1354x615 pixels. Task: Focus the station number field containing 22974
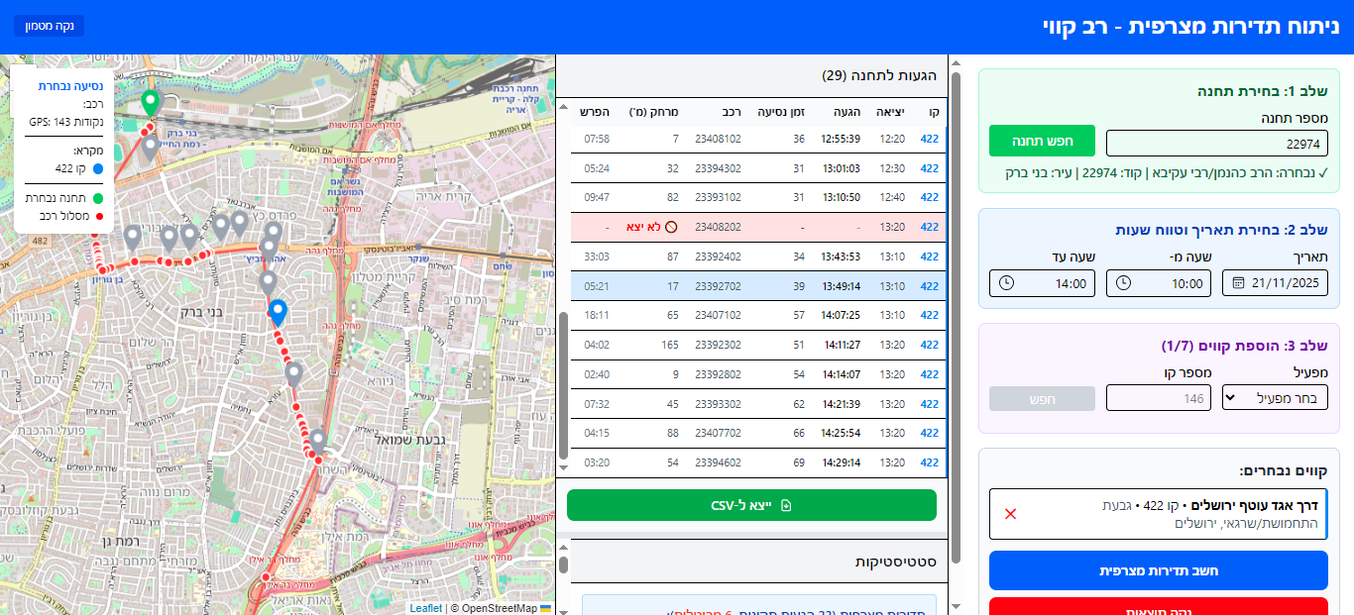1216,144
